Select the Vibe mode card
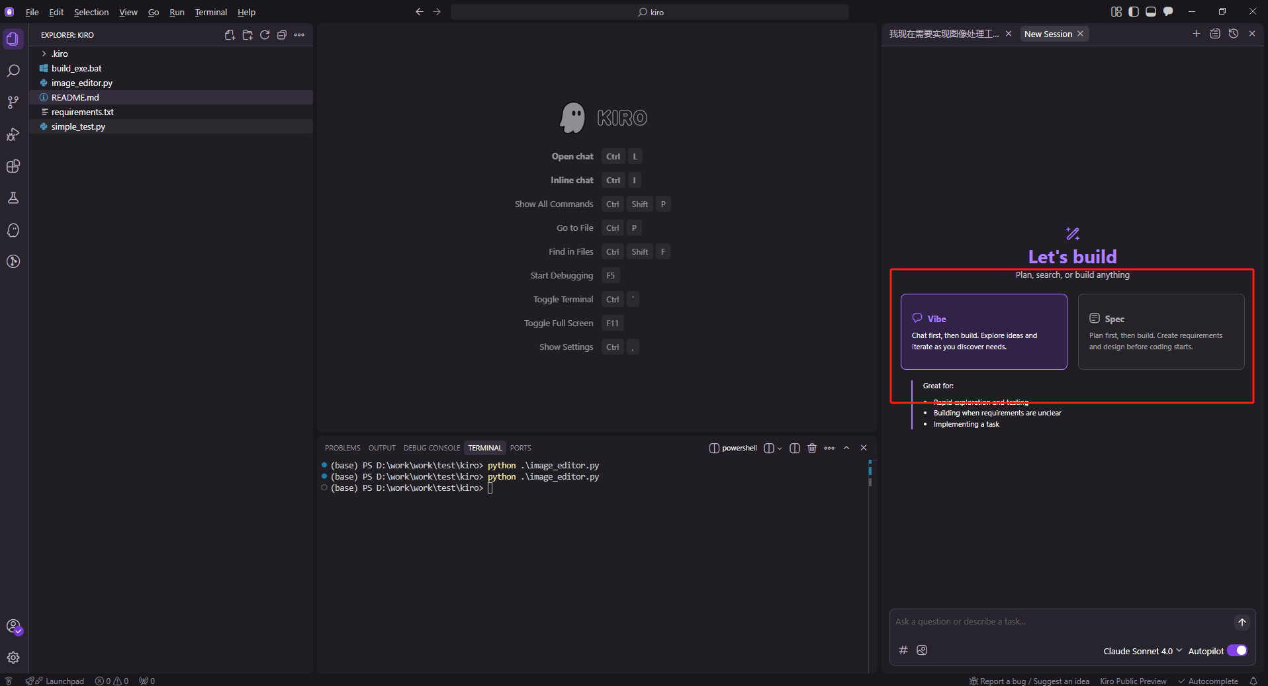Image resolution: width=1268 pixels, height=686 pixels. pyautogui.click(x=983, y=331)
